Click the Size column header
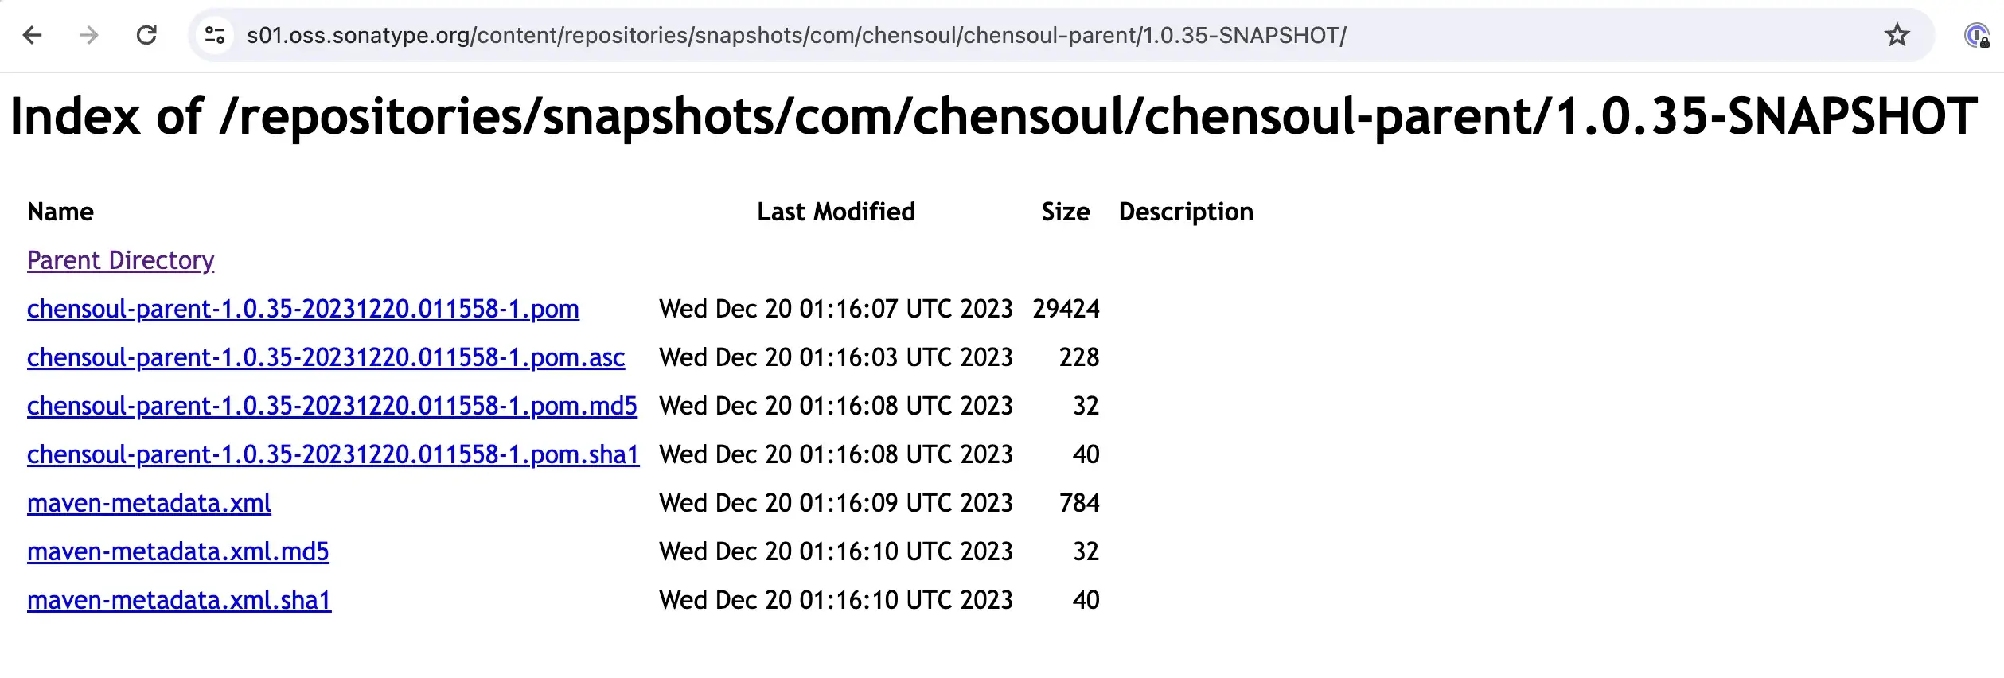This screenshot has width=2004, height=678. (x=1066, y=212)
